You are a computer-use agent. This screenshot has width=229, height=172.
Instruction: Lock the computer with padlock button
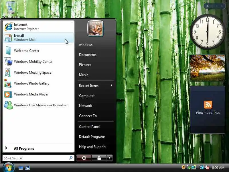(x=99, y=158)
